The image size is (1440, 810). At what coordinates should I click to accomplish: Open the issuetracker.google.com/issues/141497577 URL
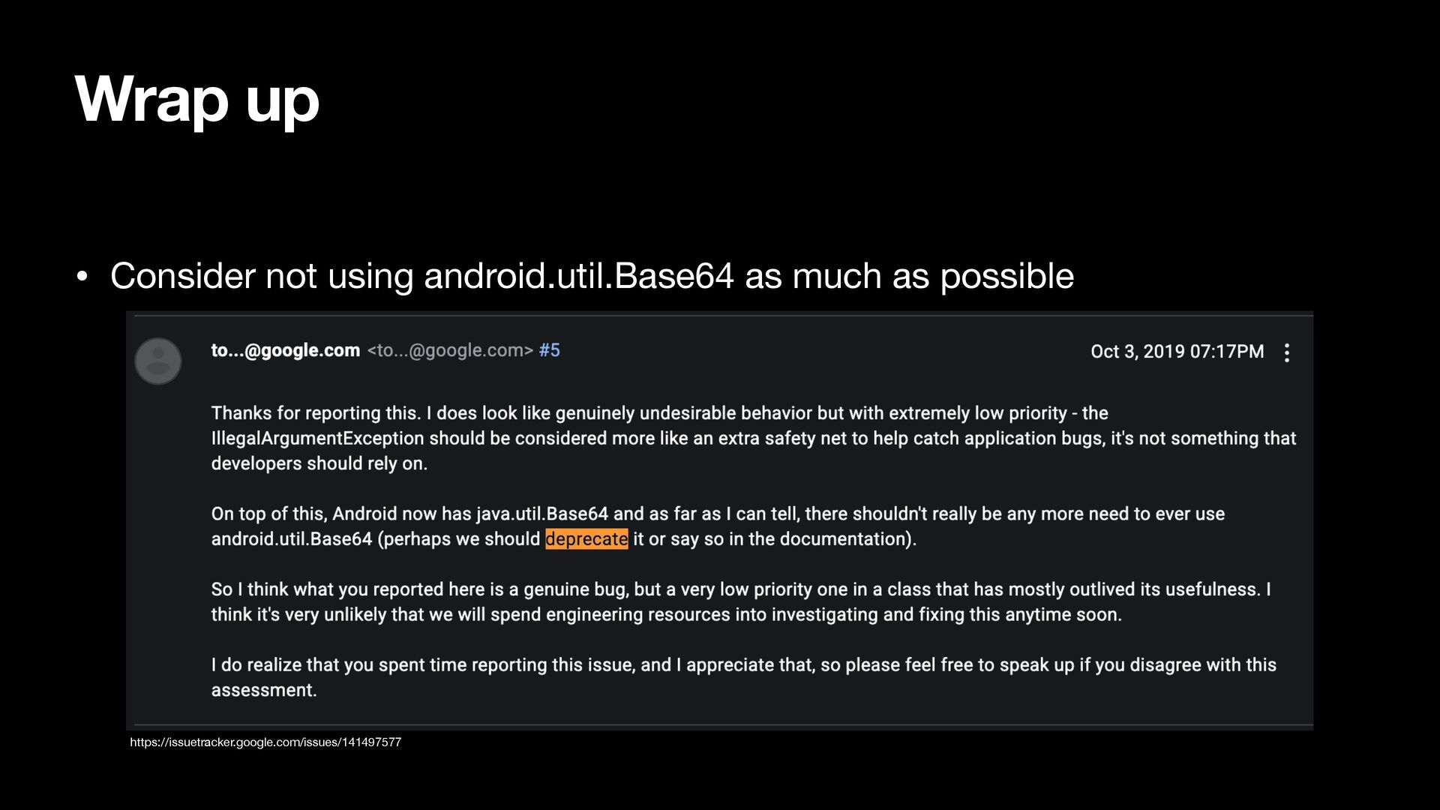click(x=265, y=742)
